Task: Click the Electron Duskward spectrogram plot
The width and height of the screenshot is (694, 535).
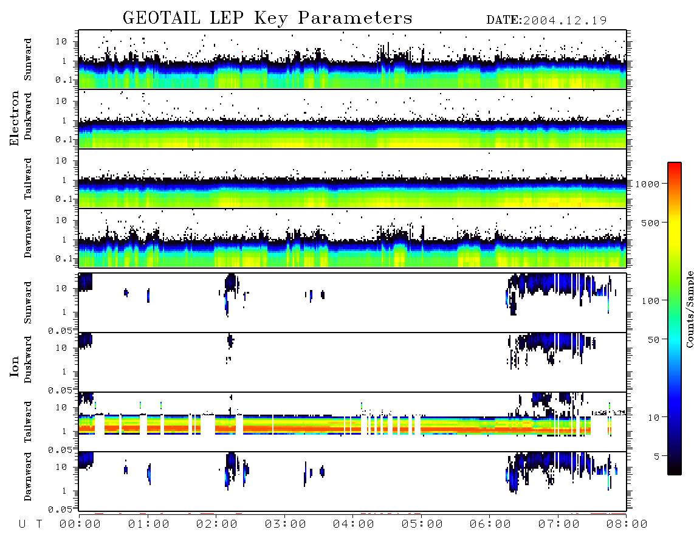Action: coord(352,119)
